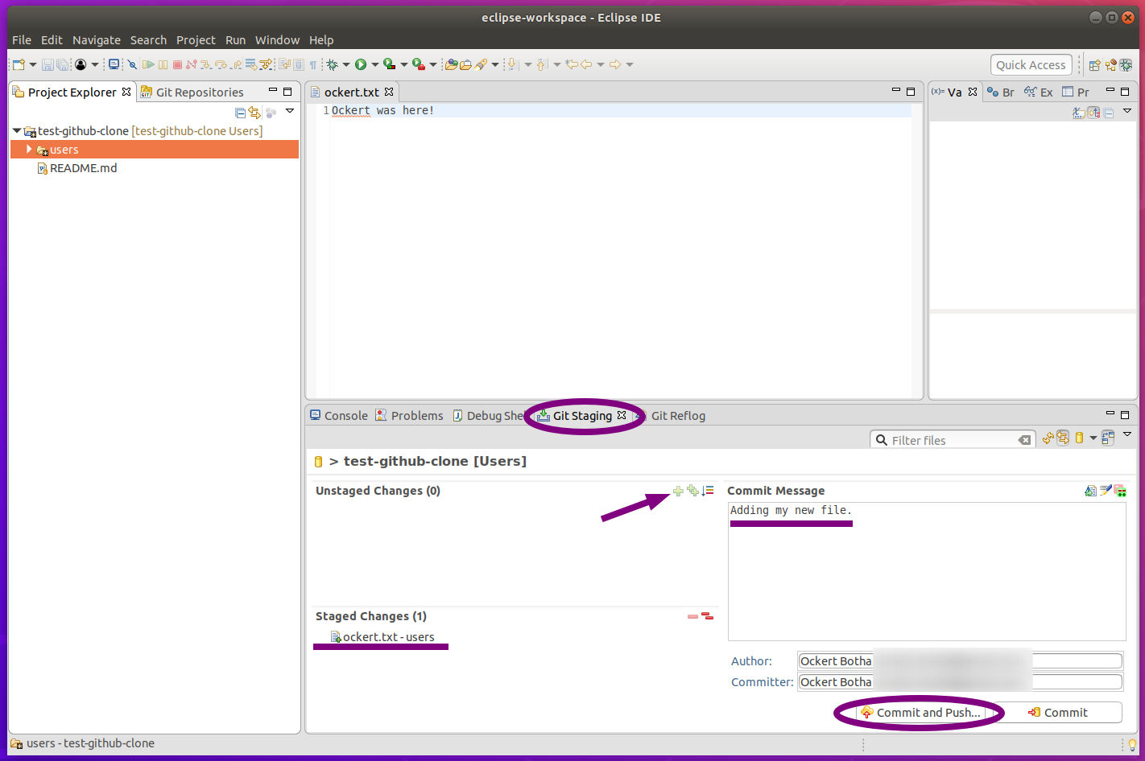Click the Search flashlight toolbar icon
1145x761 pixels.
pos(481,64)
